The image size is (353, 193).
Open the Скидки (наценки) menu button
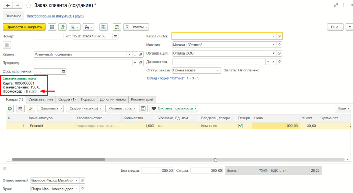tap(85, 109)
